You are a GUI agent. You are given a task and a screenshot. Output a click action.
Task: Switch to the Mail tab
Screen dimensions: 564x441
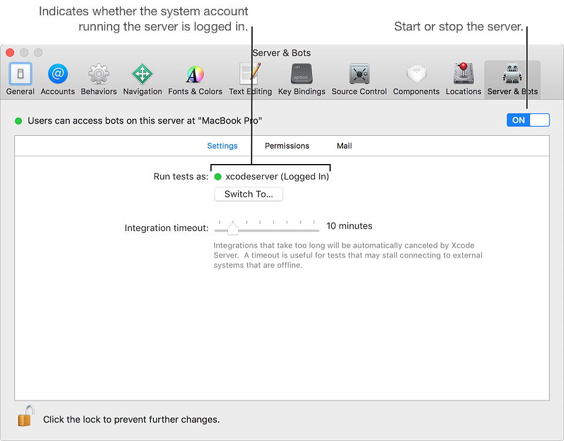click(x=344, y=146)
